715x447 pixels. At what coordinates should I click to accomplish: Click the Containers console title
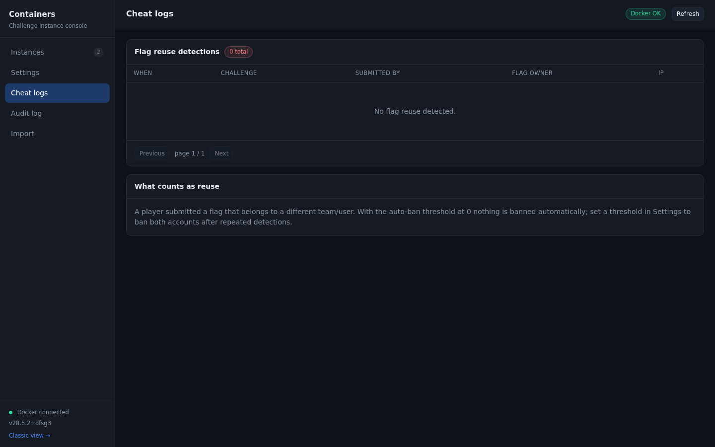32,14
